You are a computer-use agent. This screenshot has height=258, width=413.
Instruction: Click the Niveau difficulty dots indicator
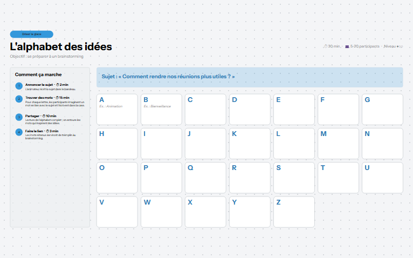pos(400,46)
